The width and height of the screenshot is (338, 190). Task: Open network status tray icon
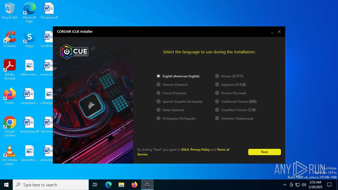(x=298, y=185)
